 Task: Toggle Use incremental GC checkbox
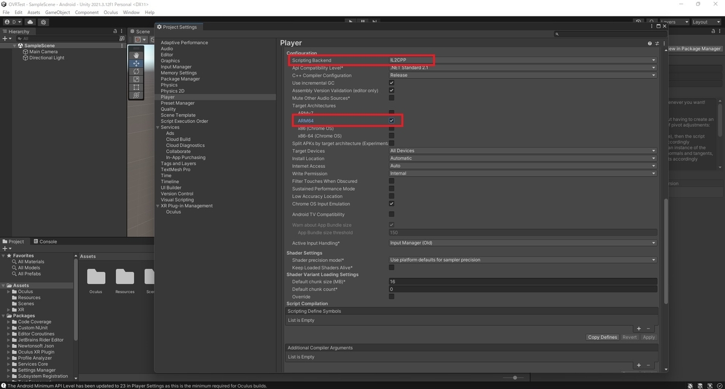pyautogui.click(x=391, y=83)
